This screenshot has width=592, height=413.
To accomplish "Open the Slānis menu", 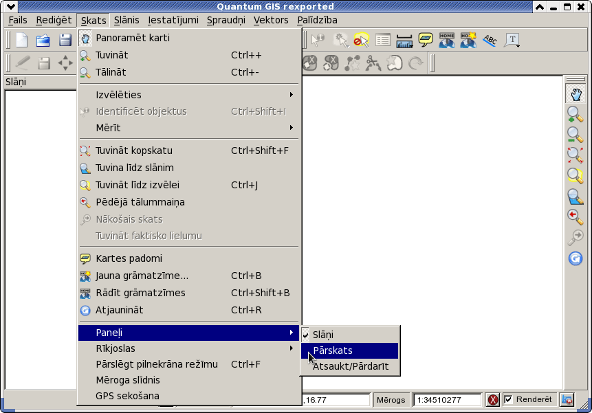I will pyautogui.click(x=127, y=20).
